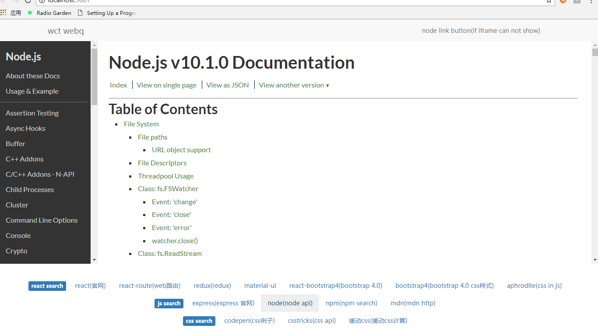The height and width of the screenshot is (332, 598).
Task: Select the npm(npm search) tab
Action: point(352,303)
